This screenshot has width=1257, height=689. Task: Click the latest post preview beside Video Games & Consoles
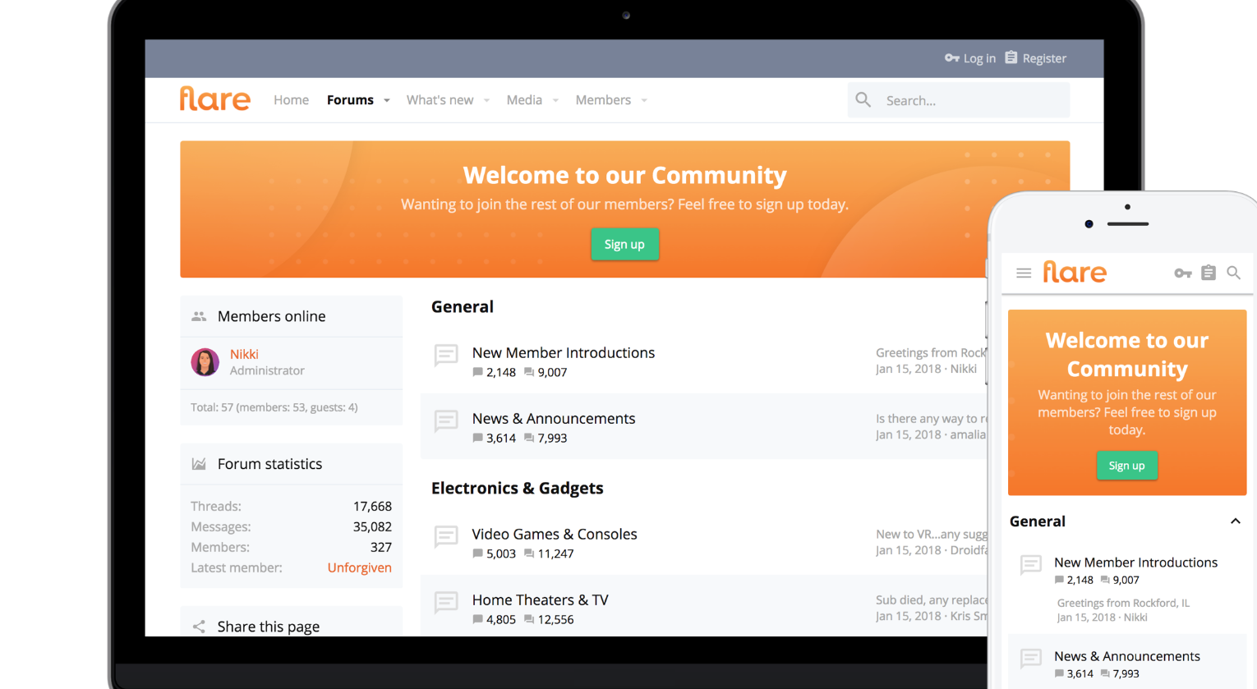pos(932,534)
